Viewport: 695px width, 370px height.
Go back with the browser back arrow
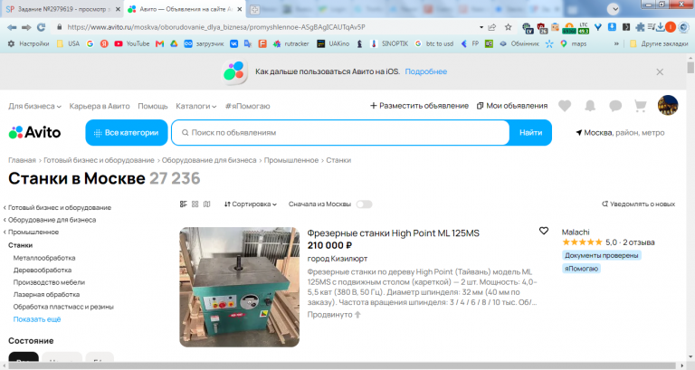tap(12, 27)
